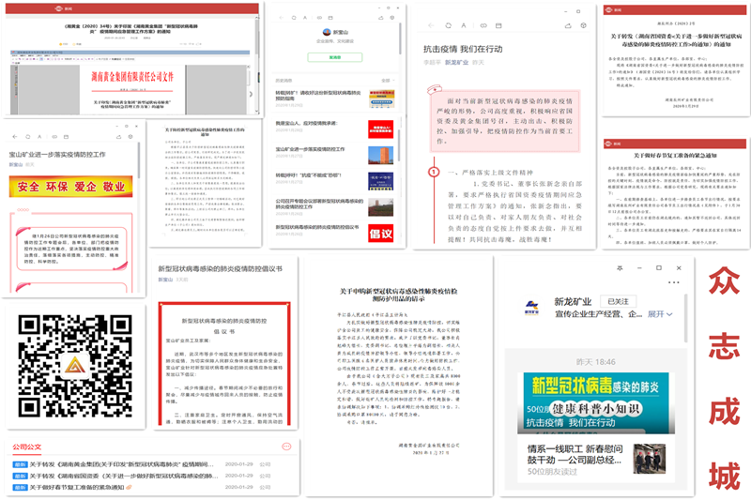This screenshot has width=751, height=500.
Task: Click the QR code image
Action: coord(75,366)
